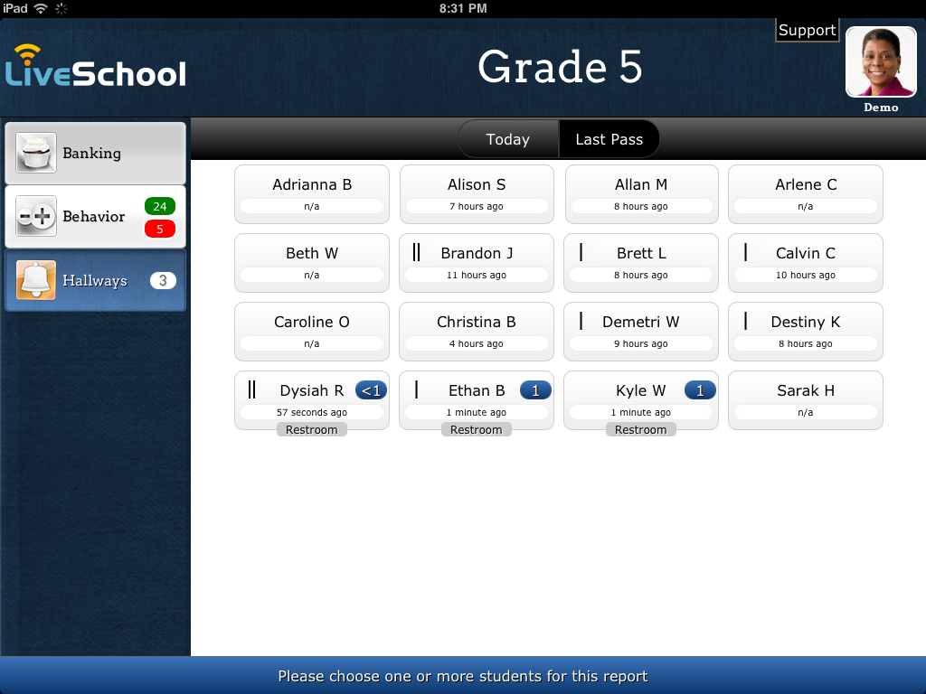Switch to the Today tab
926x694 pixels.
point(507,139)
